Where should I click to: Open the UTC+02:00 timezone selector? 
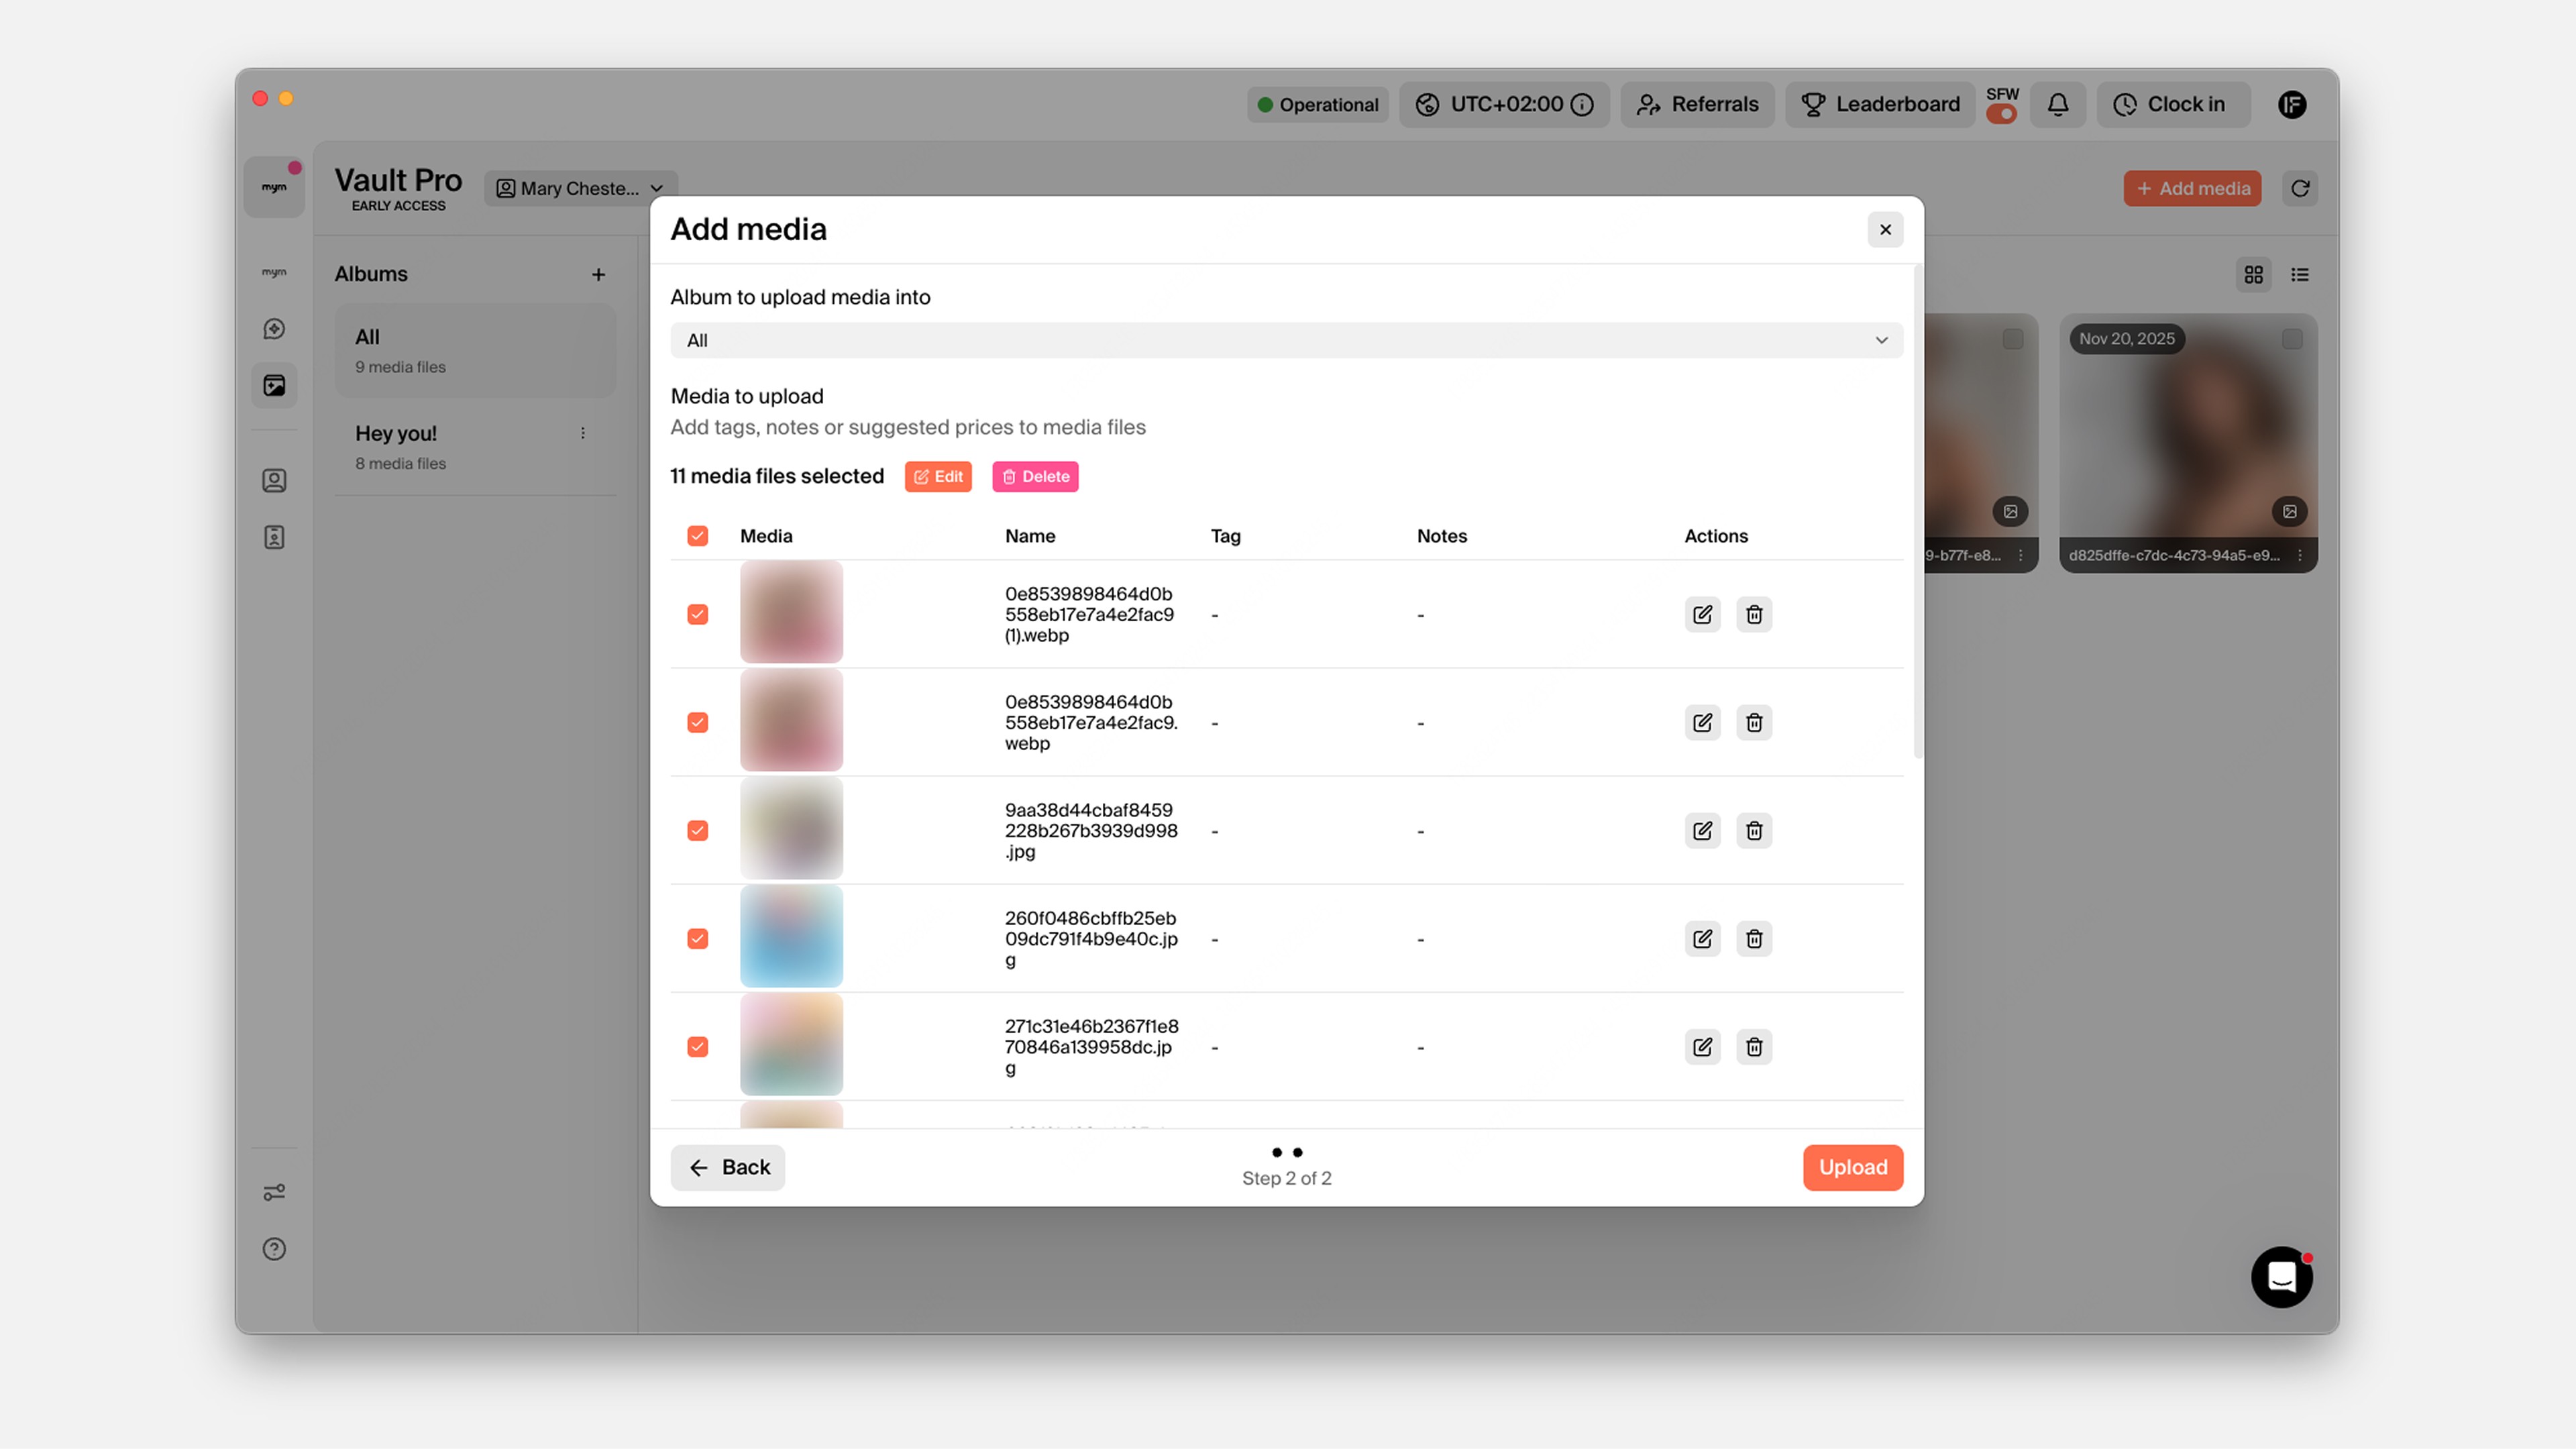[1504, 104]
